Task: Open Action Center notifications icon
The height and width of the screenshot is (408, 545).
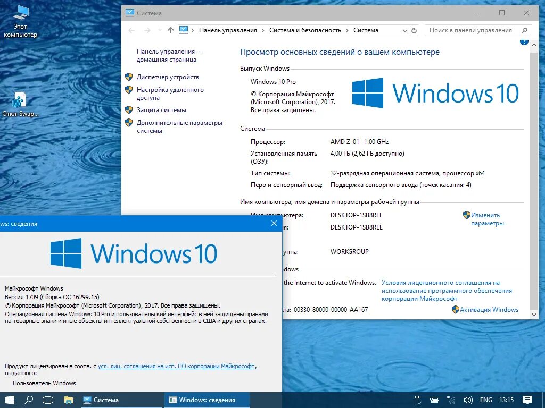Action: tap(527, 400)
